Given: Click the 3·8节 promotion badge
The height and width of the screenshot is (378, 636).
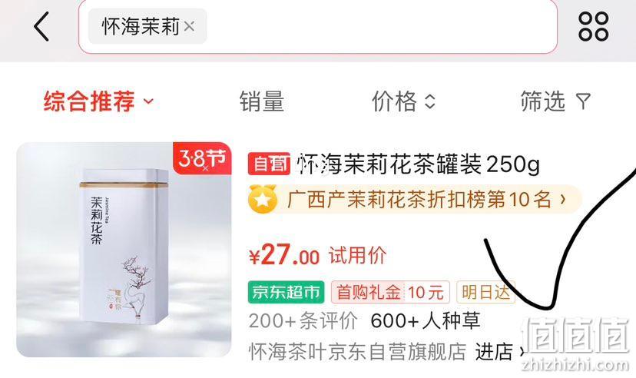Looking at the screenshot, I should [x=202, y=158].
